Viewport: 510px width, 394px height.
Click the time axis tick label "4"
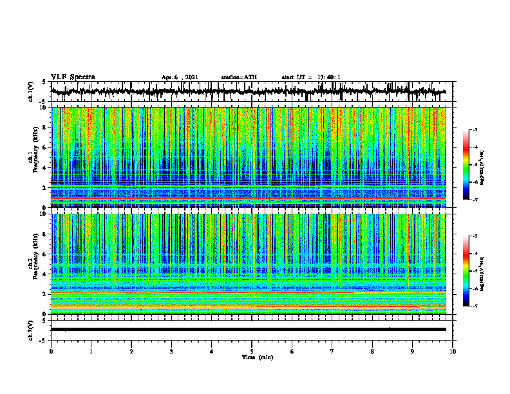click(x=212, y=352)
